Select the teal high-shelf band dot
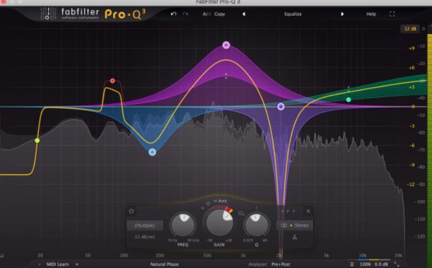This screenshot has height=268, width=432. click(349, 100)
